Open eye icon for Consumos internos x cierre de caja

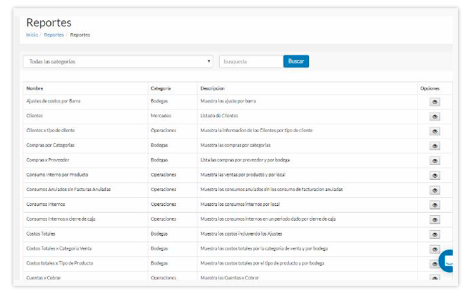coord(435,220)
